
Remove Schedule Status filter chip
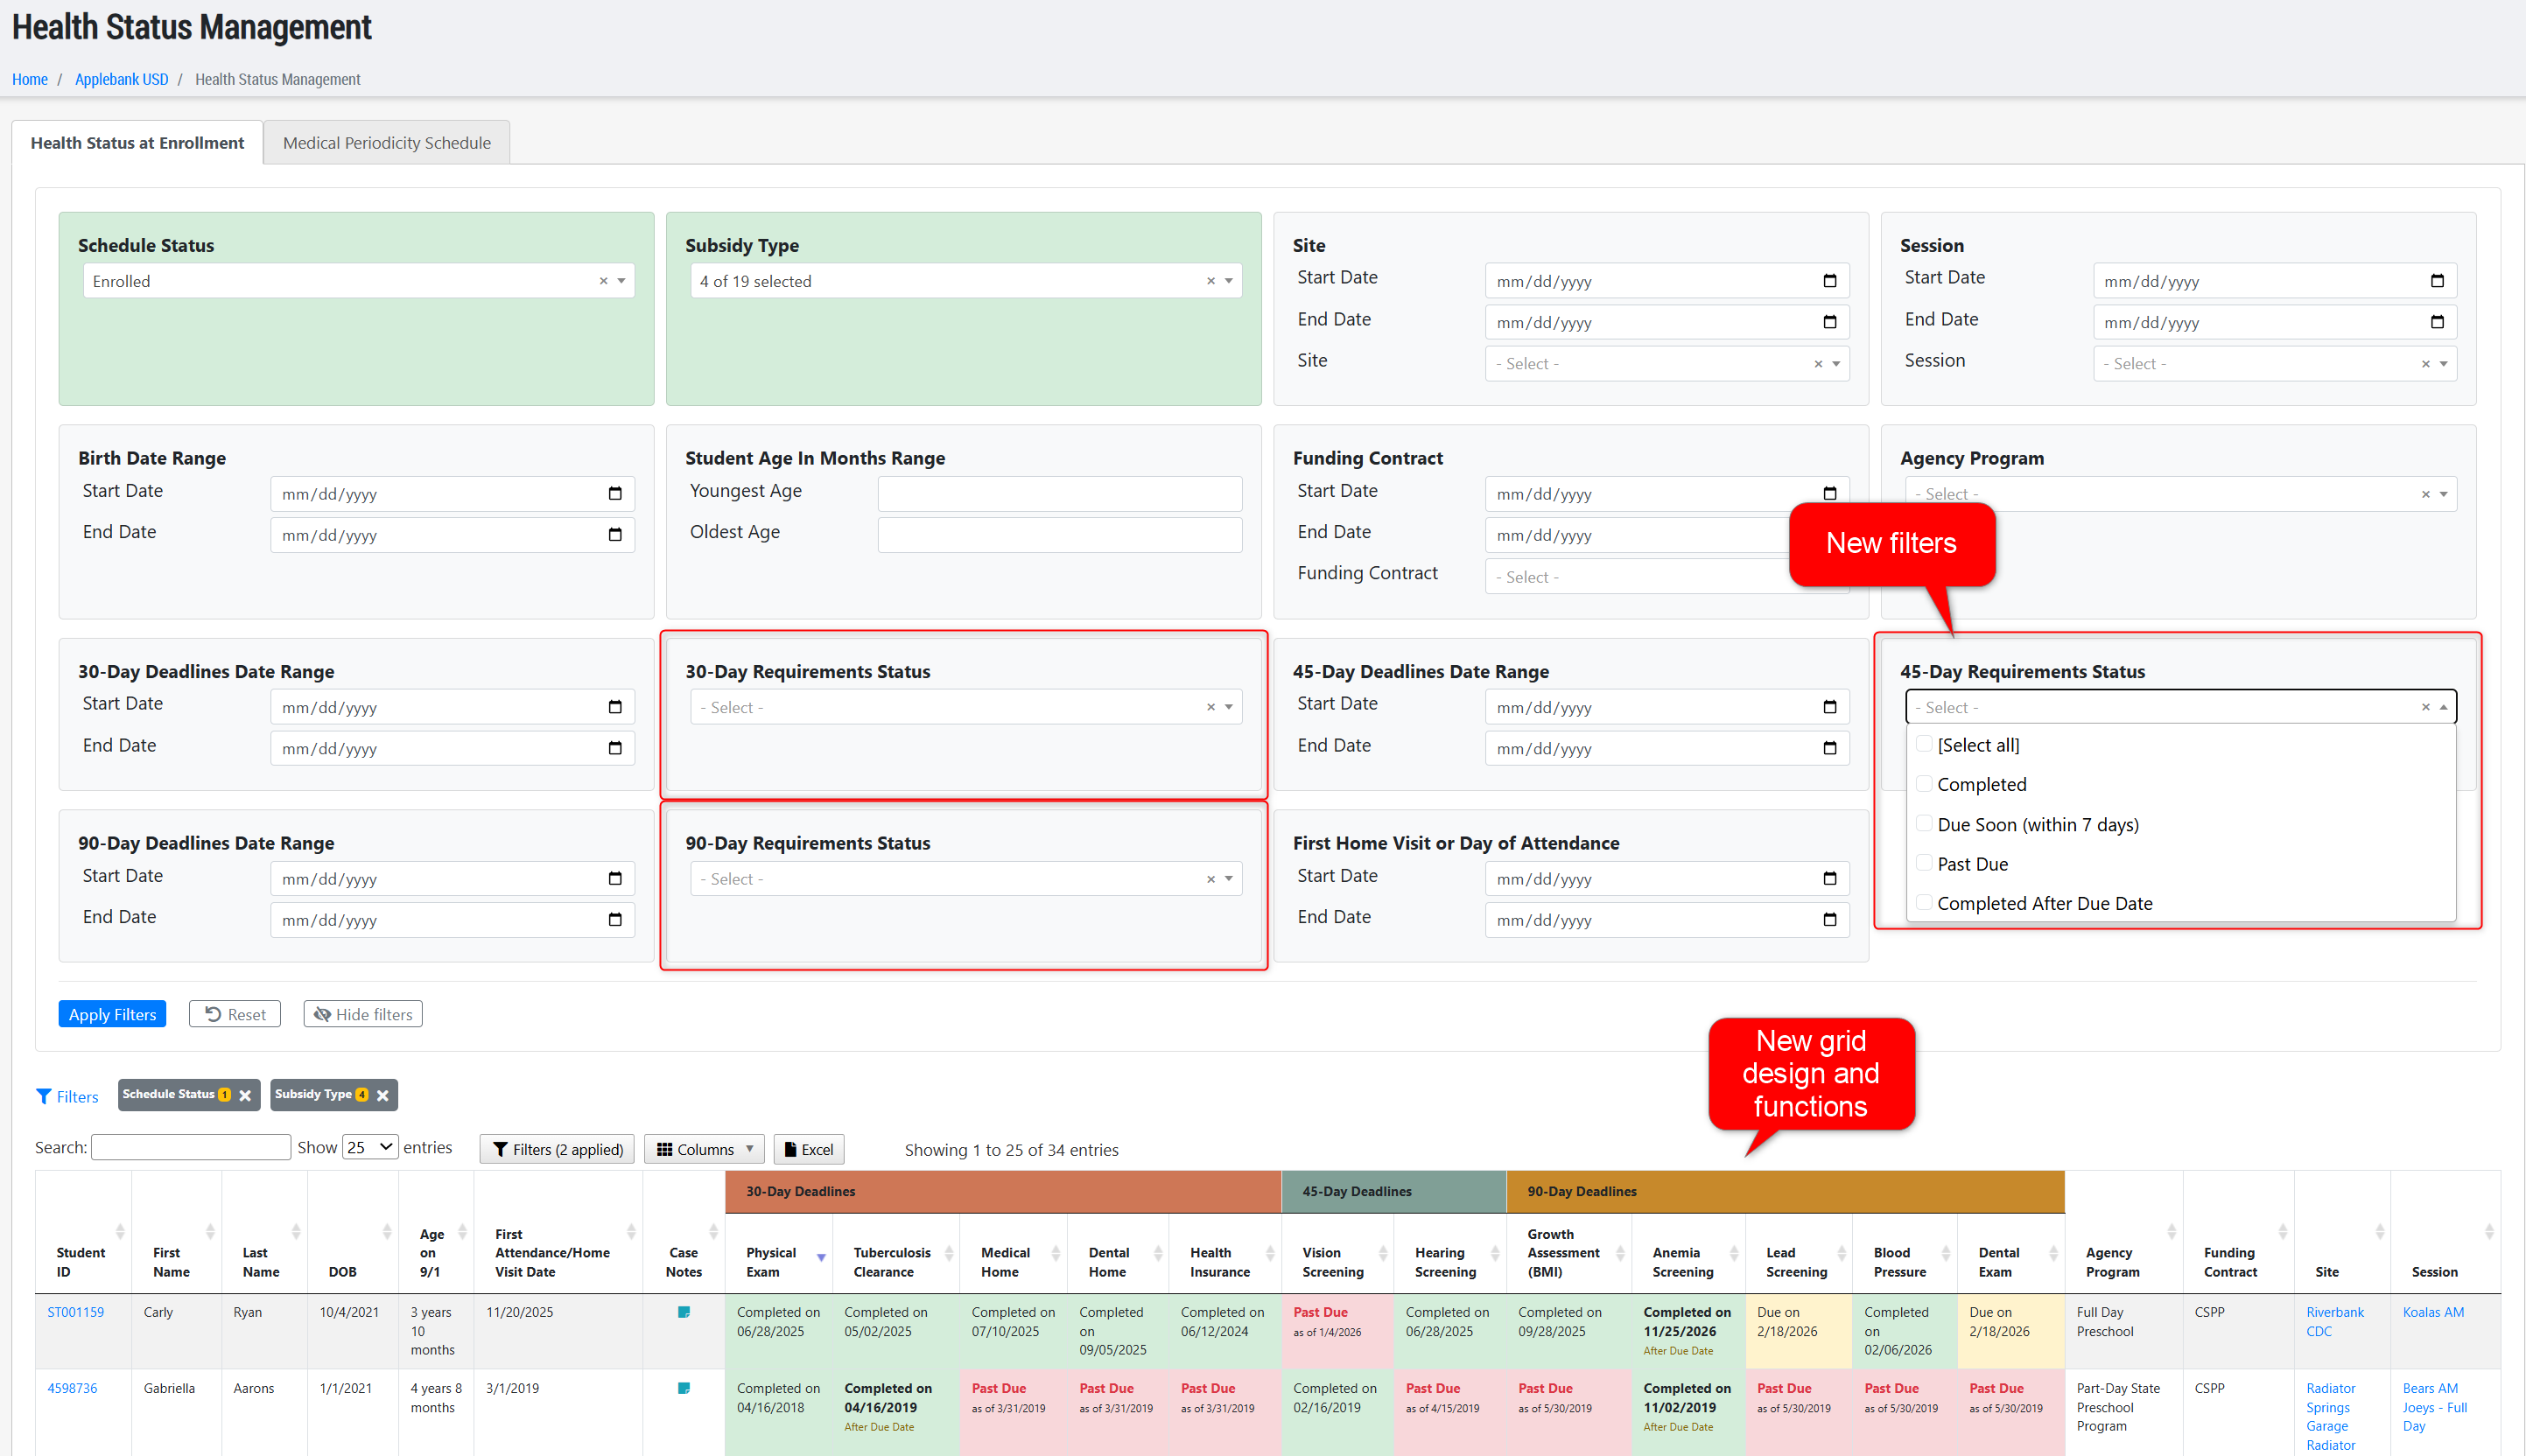(x=245, y=1096)
